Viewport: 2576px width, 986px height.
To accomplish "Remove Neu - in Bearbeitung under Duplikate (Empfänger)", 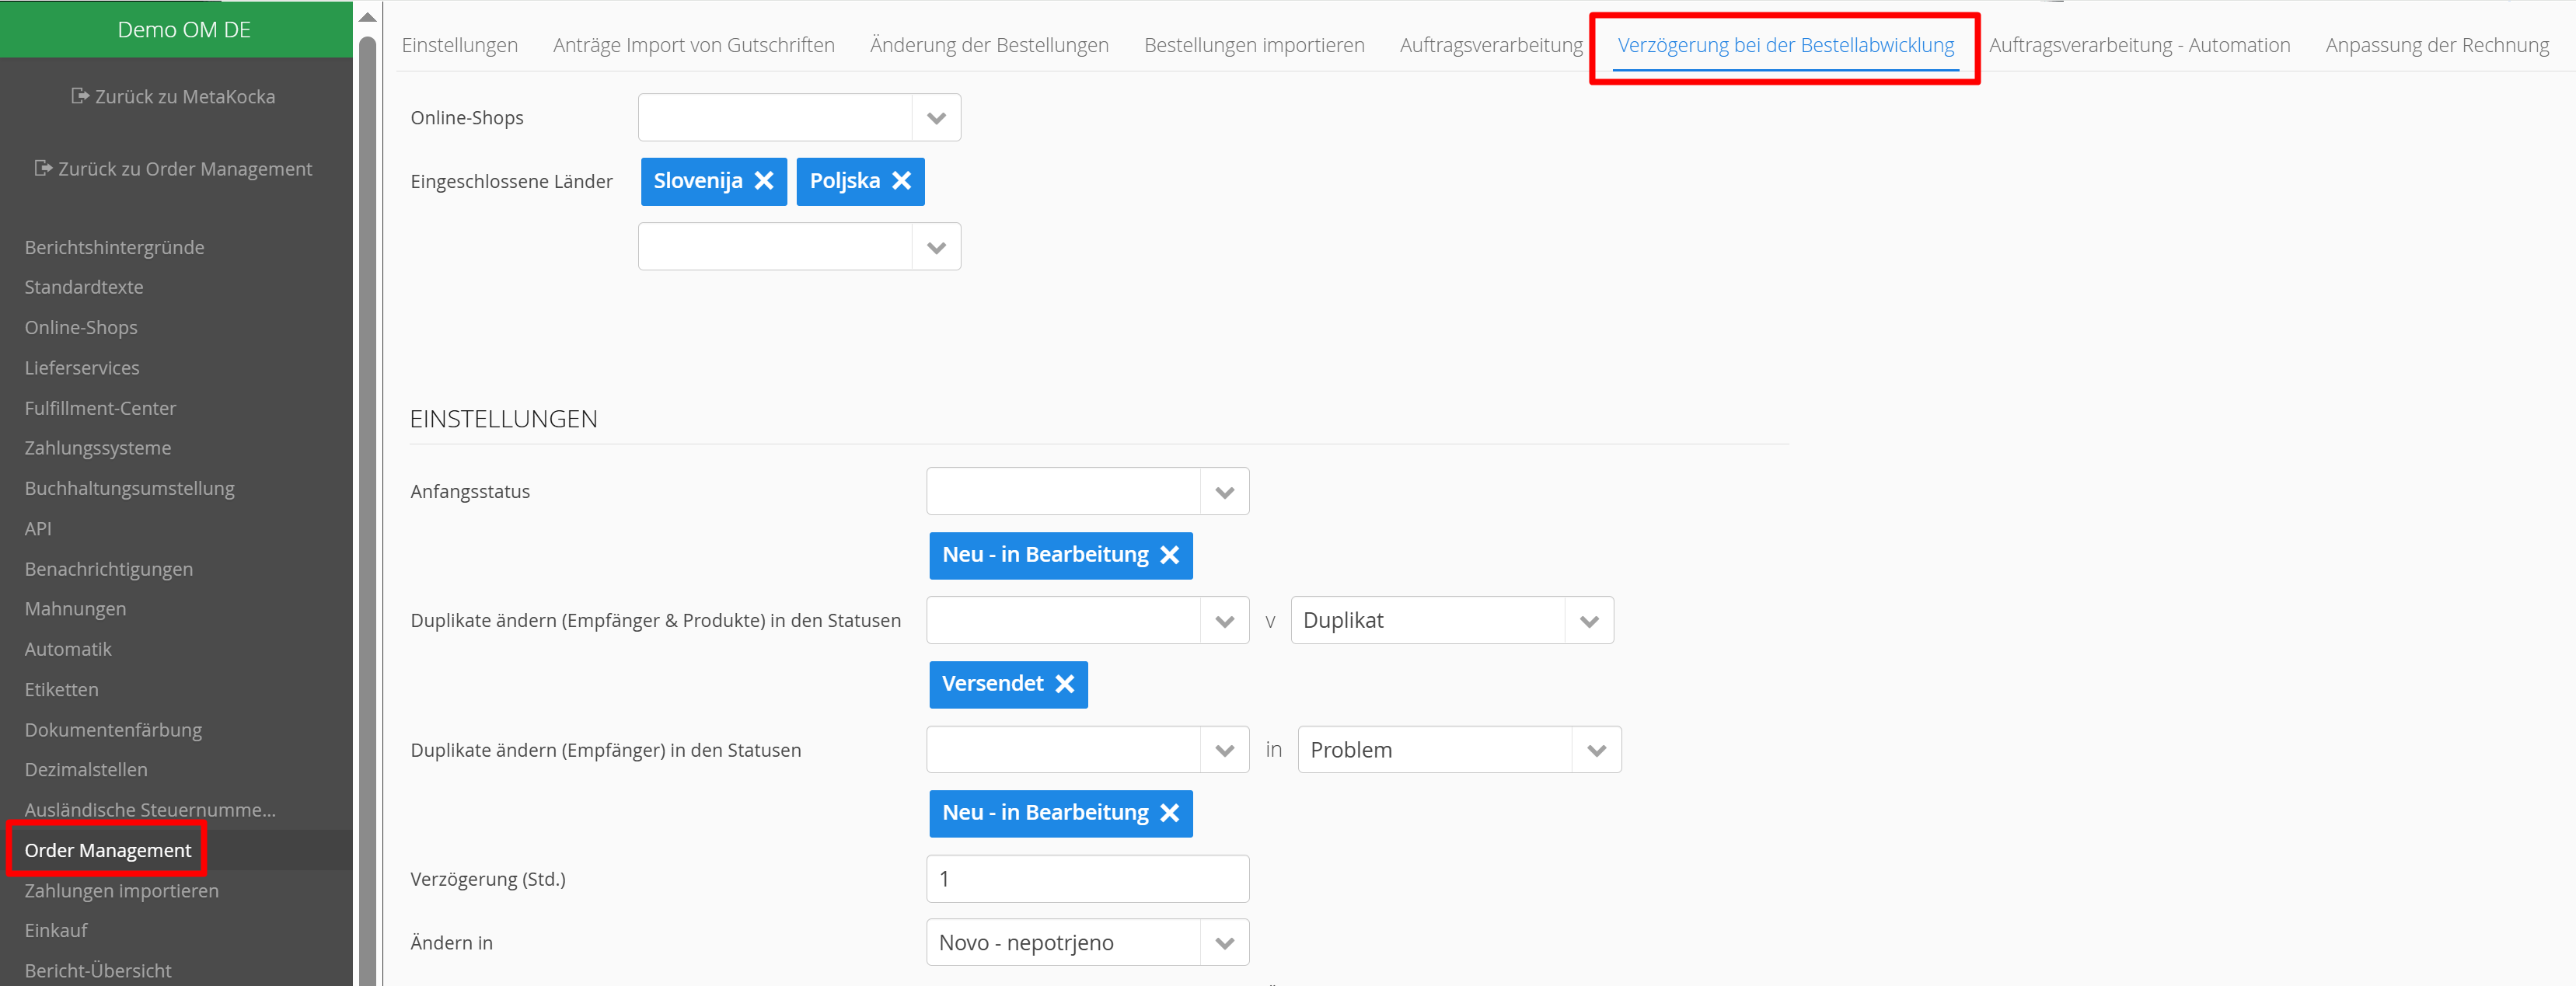I will click(1169, 813).
